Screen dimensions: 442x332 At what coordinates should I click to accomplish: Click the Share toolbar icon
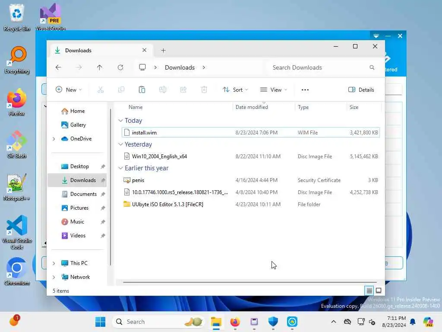click(183, 90)
